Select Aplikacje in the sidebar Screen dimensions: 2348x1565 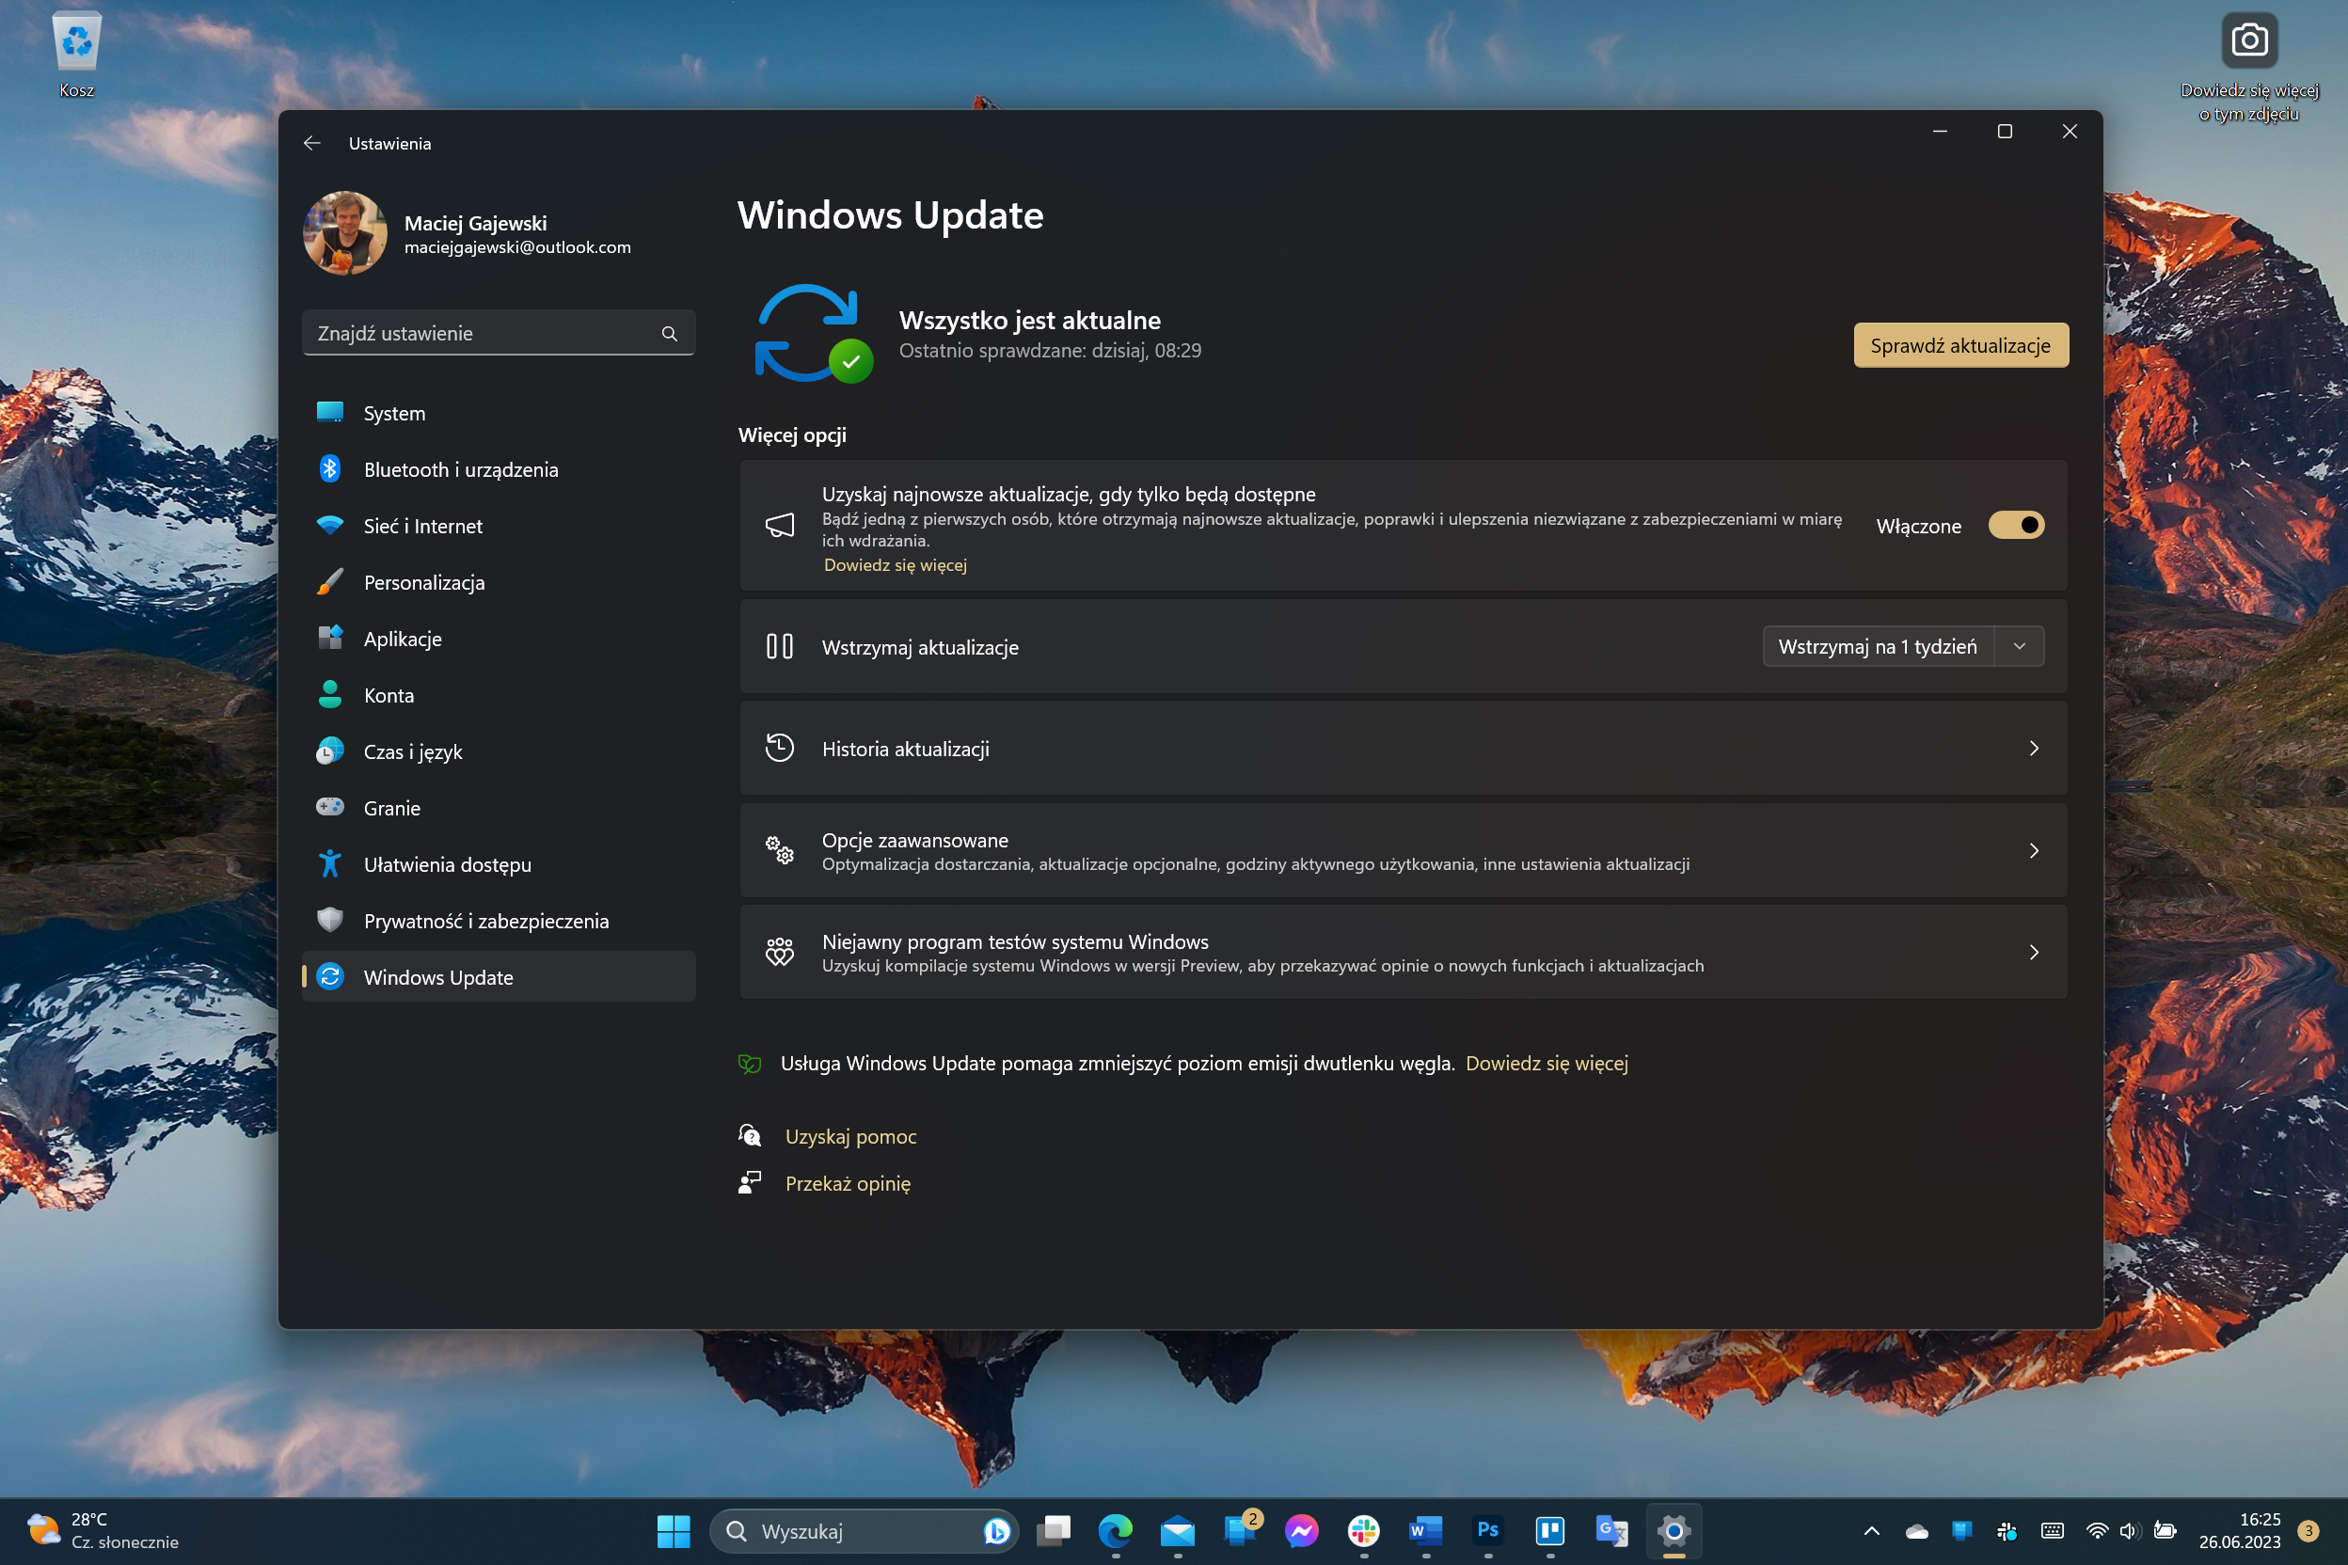point(499,639)
